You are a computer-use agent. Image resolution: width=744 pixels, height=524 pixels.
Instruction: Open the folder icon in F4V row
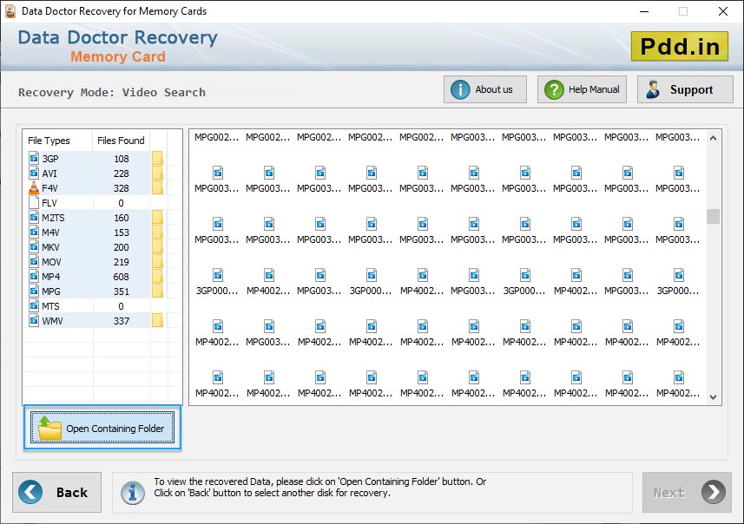coord(157,187)
